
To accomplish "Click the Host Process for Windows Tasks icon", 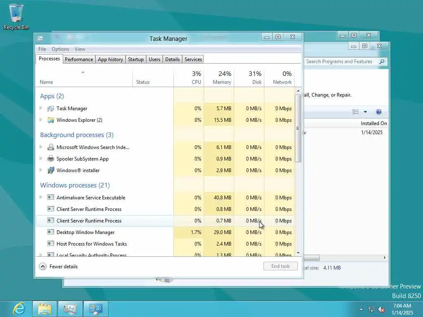I will point(50,244).
